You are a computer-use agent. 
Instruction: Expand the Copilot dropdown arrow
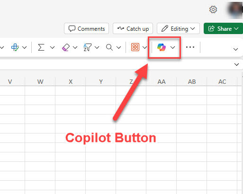(x=173, y=47)
